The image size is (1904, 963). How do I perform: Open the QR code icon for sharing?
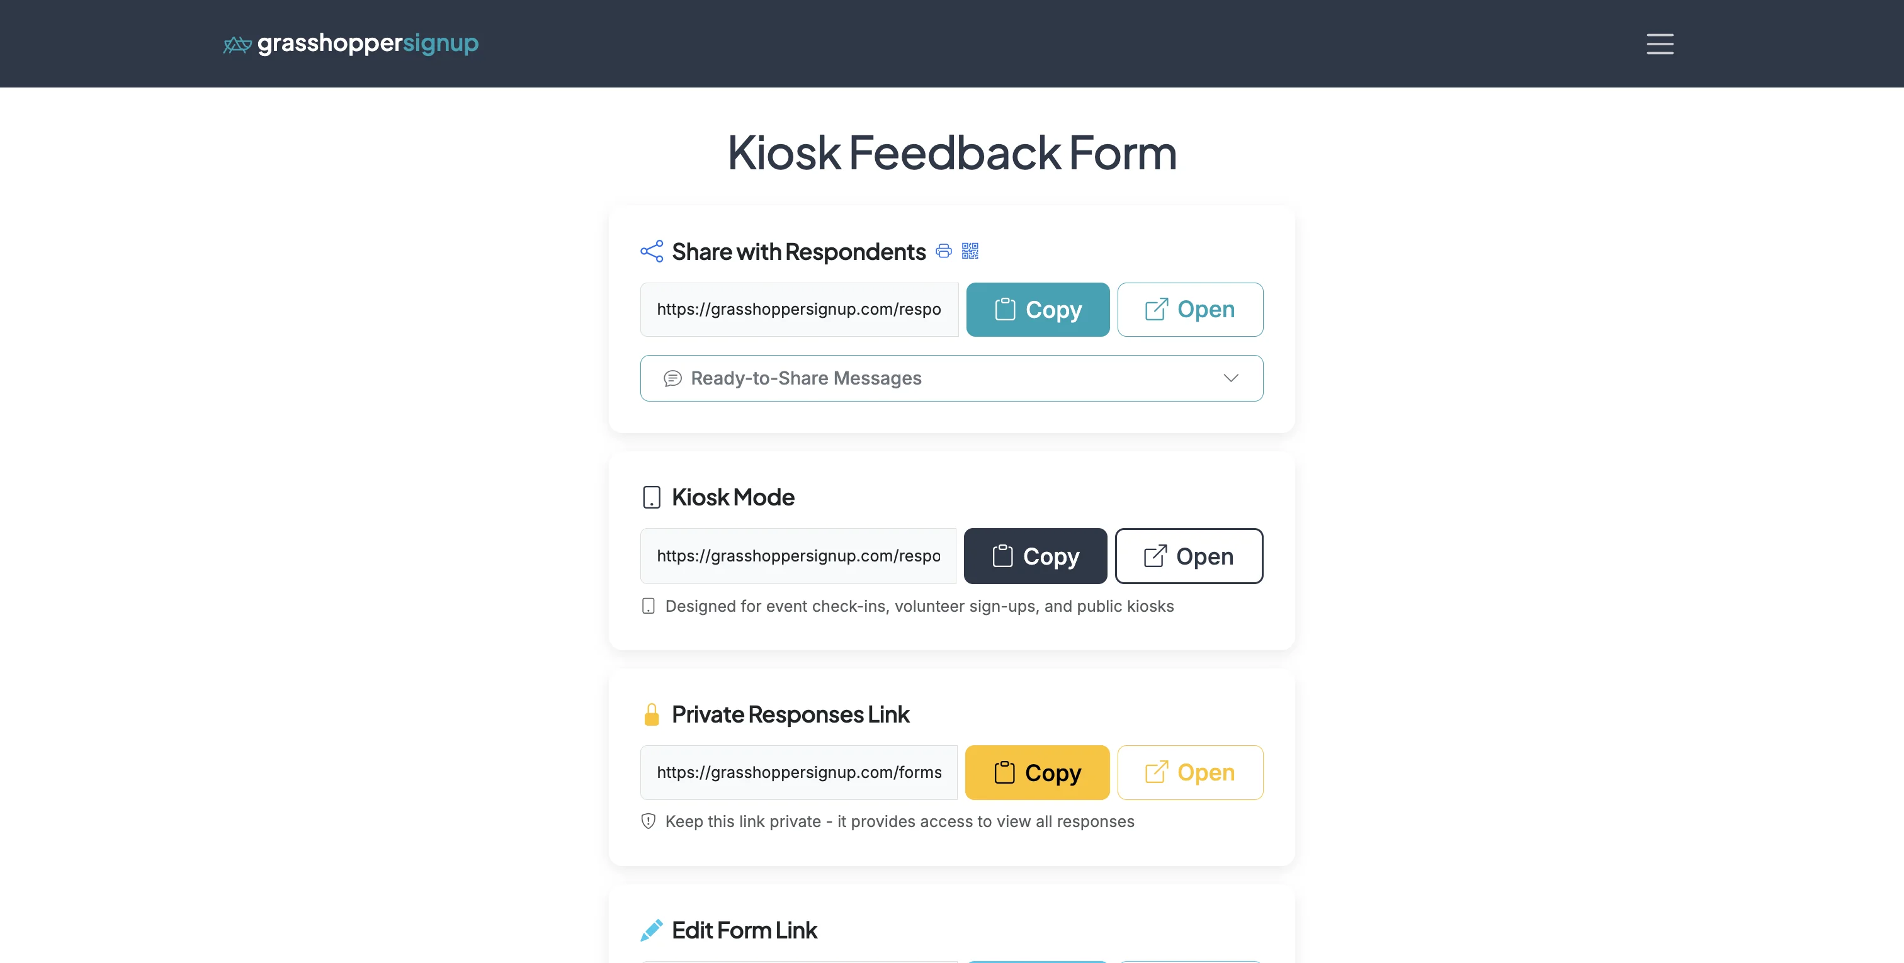(970, 251)
